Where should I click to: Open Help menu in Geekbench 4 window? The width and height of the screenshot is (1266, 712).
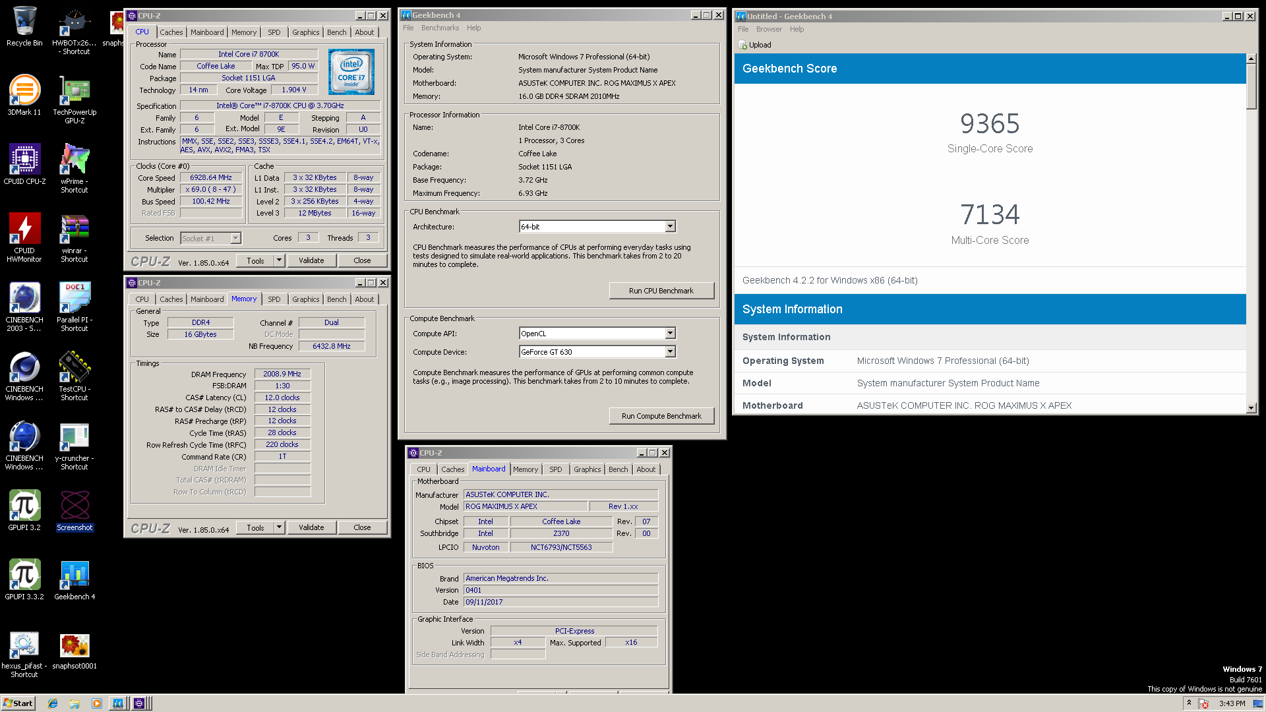(x=473, y=28)
